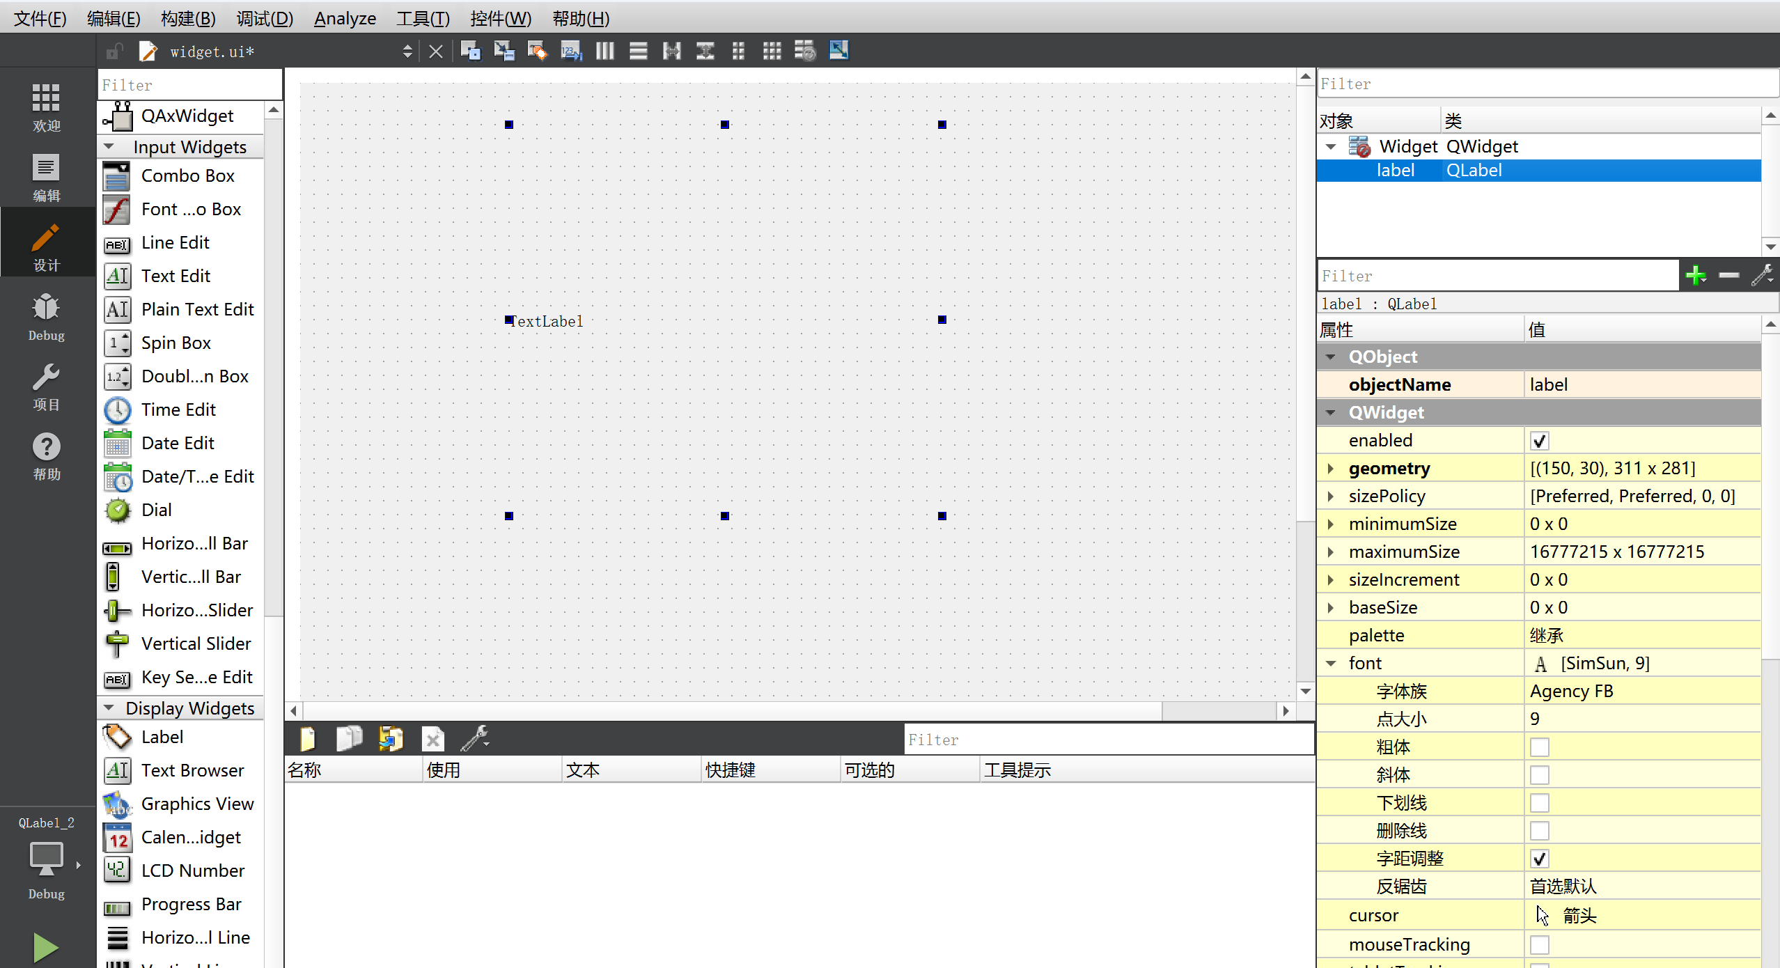The height and width of the screenshot is (968, 1780).
Task: Open the Debug mode bug icon
Action: 46,317
